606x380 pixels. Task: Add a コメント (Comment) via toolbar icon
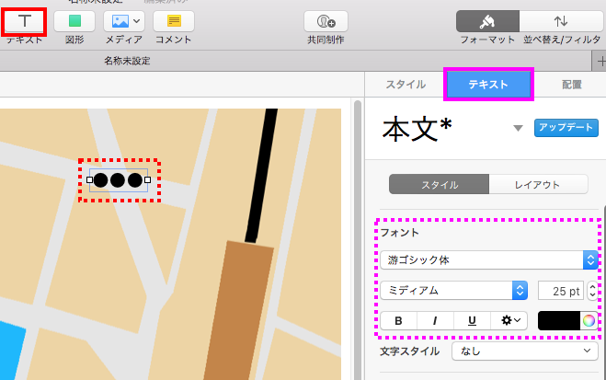tap(173, 20)
